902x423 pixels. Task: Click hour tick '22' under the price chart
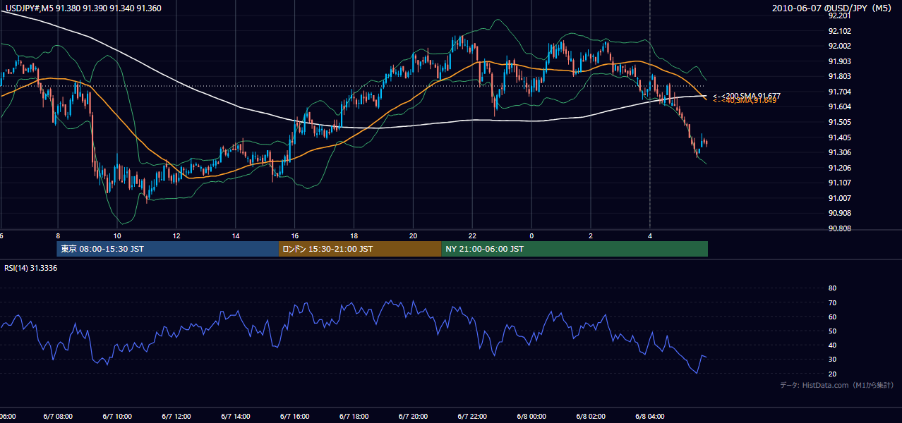click(x=473, y=235)
